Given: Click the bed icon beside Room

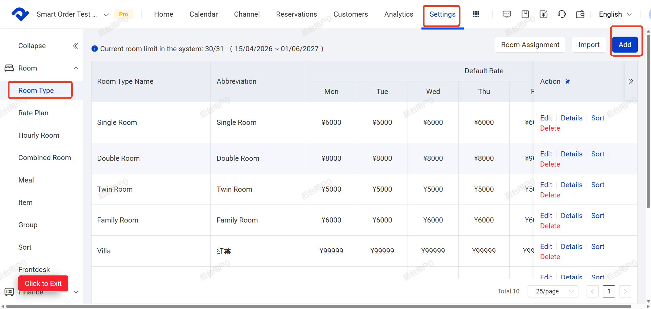Looking at the screenshot, I should tap(9, 68).
